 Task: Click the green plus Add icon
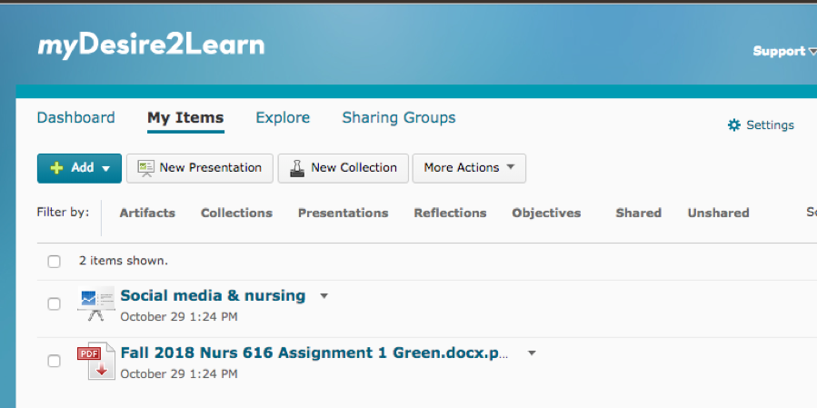[x=56, y=168]
